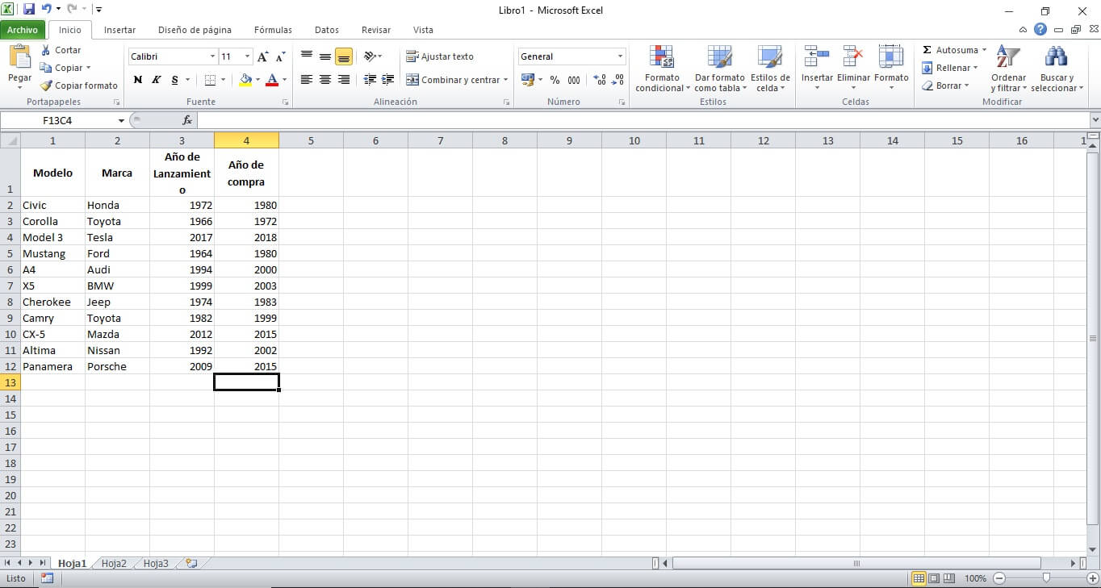Click in the formula bar input

coord(643,120)
